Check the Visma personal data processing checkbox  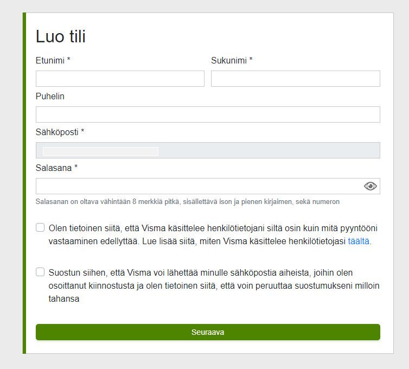click(x=40, y=227)
